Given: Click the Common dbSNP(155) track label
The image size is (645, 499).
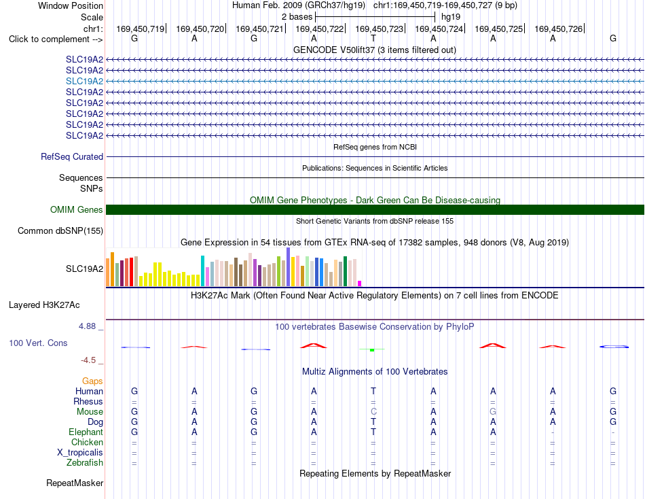Looking at the screenshot, I should [x=60, y=230].
